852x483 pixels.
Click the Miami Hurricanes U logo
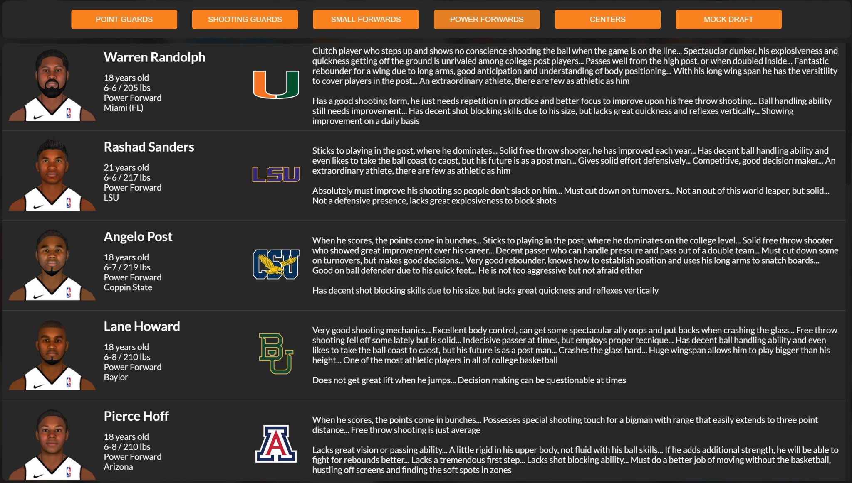[276, 84]
